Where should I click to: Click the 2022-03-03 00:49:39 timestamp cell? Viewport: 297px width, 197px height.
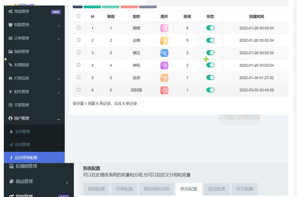(x=256, y=90)
